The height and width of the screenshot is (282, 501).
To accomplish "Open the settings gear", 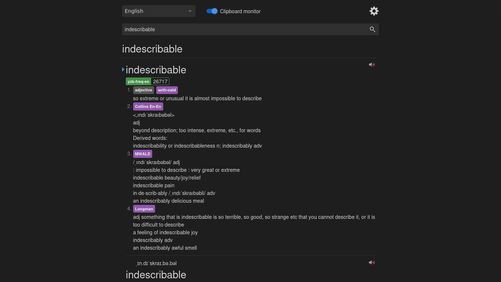I will coord(374,11).
